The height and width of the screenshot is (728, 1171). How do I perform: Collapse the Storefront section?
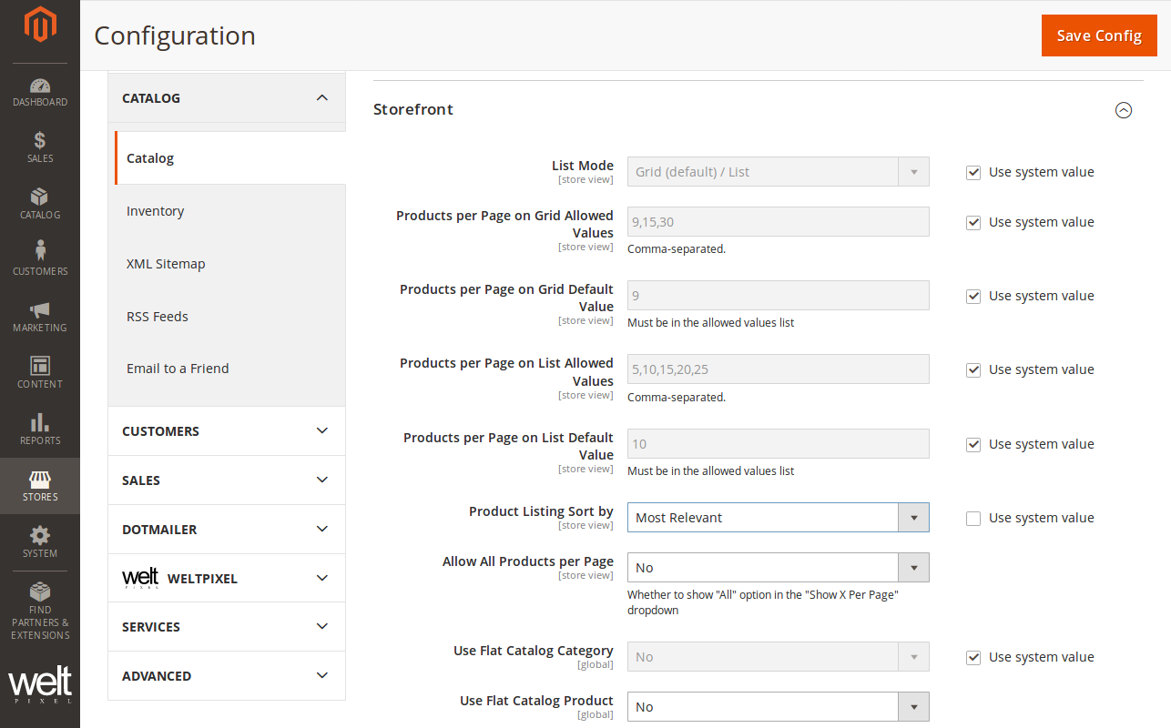point(1124,110)
